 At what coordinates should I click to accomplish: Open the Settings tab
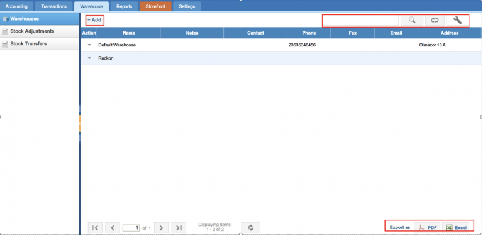click(x=187, y=6)
